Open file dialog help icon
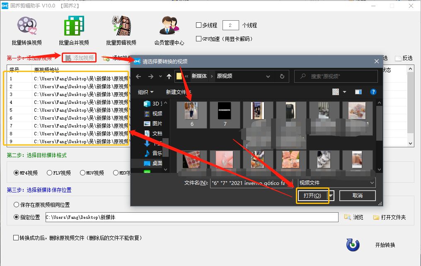 click(x=373, y=92)
